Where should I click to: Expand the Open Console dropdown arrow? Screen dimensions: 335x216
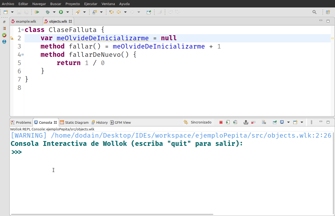302,122
